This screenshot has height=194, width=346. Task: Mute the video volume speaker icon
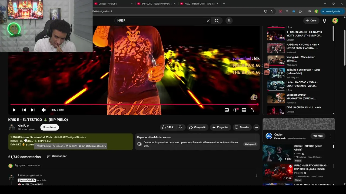tap(44, 110)
